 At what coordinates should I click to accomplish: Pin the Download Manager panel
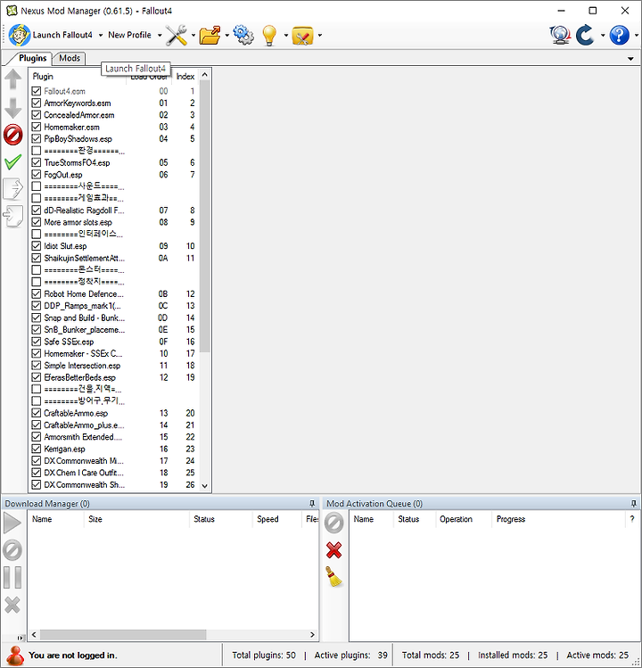312,504
